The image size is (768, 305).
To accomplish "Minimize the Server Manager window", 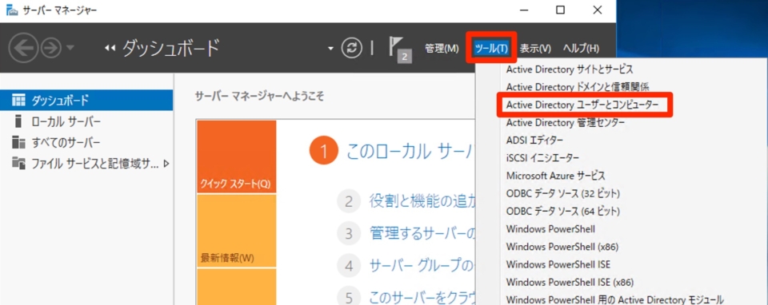I will tap(524, 10).
